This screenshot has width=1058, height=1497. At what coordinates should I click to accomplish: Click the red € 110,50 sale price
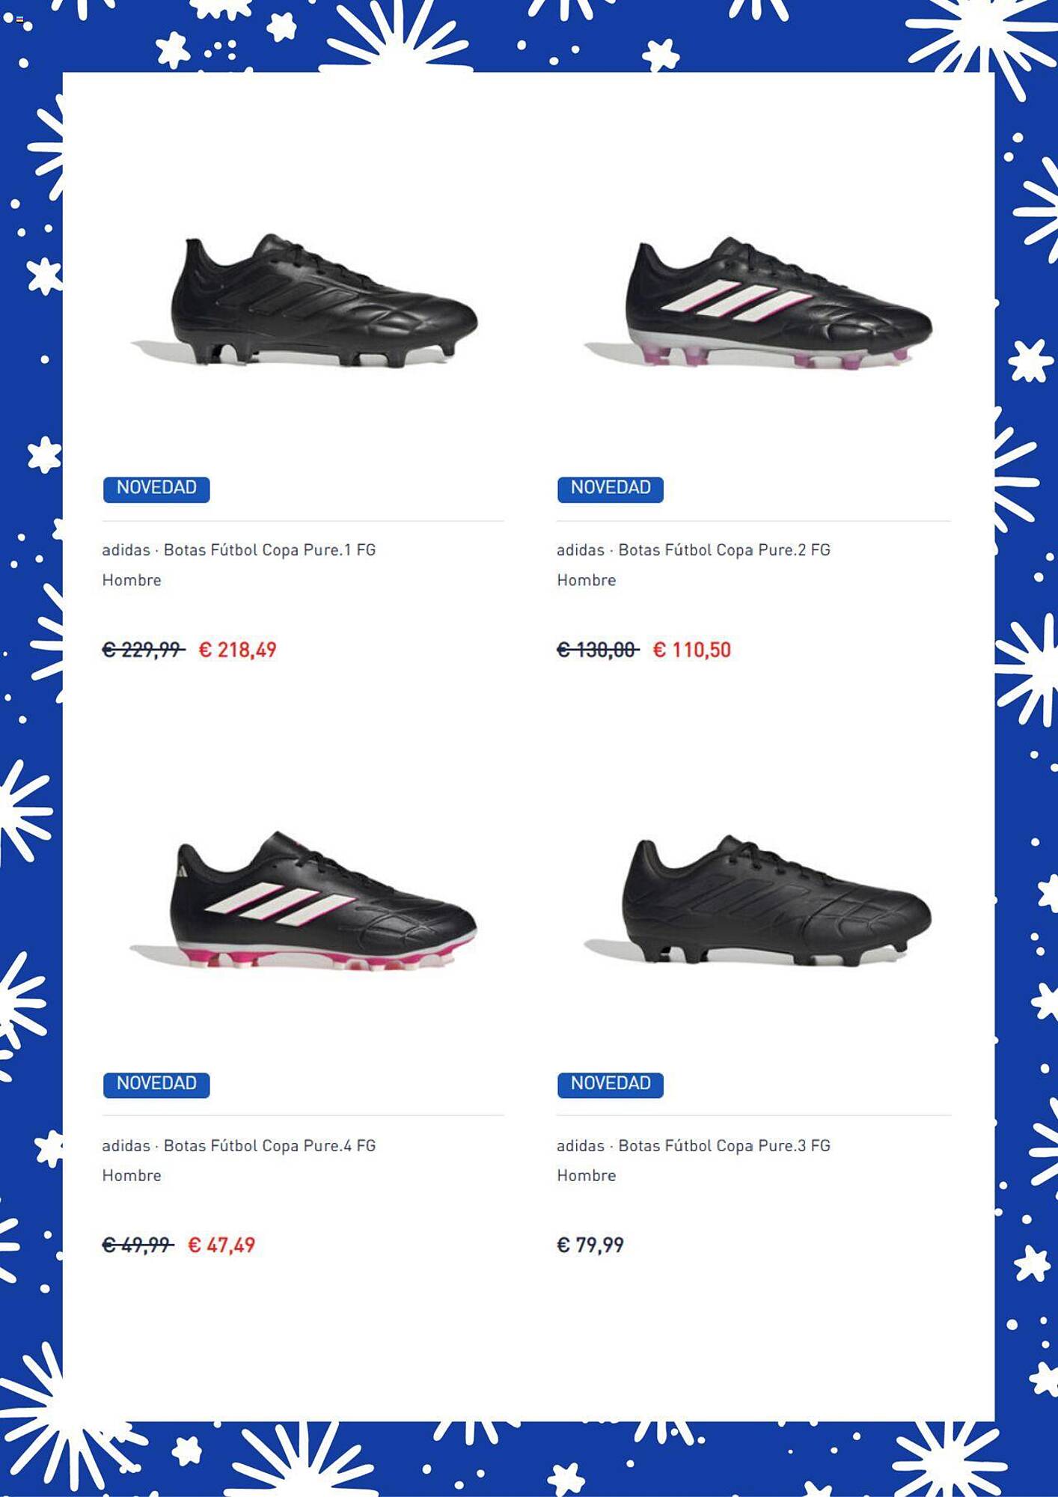pyautogui.click(x=692, y=650)
